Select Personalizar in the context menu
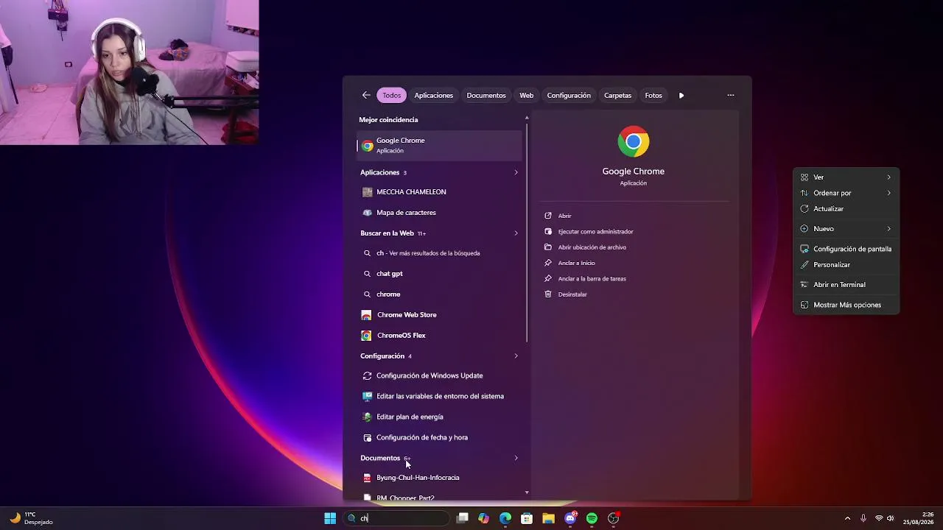This screenshot has width=943, height=530. click(846, 265)
